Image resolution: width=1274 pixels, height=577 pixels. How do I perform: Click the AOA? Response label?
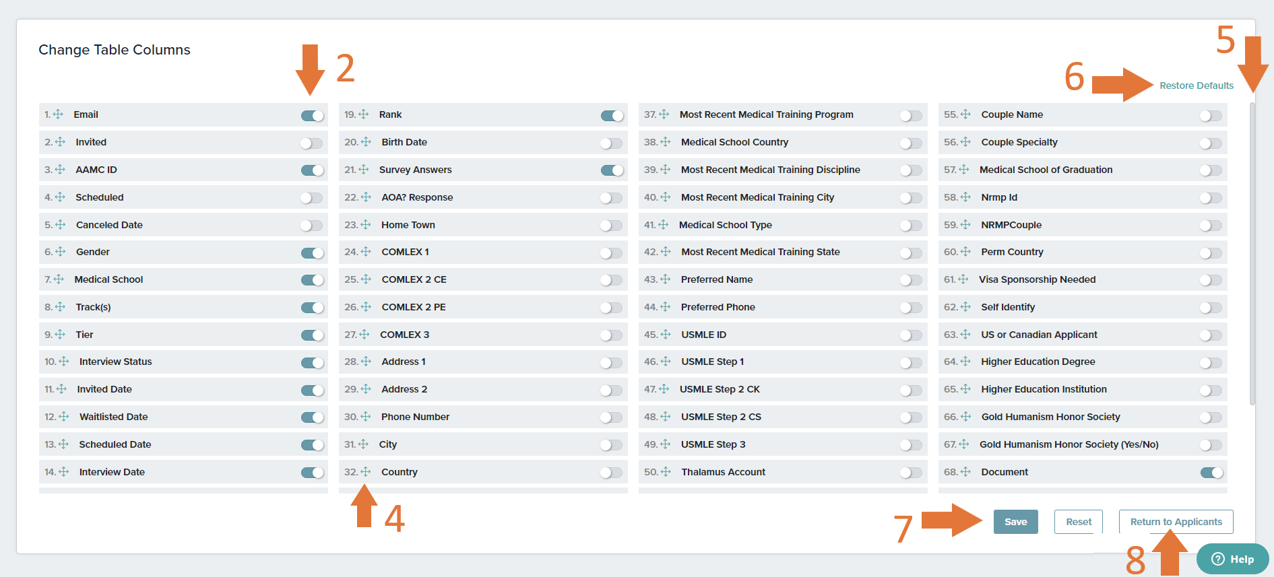pyautogui.click(x=417, y=197)
